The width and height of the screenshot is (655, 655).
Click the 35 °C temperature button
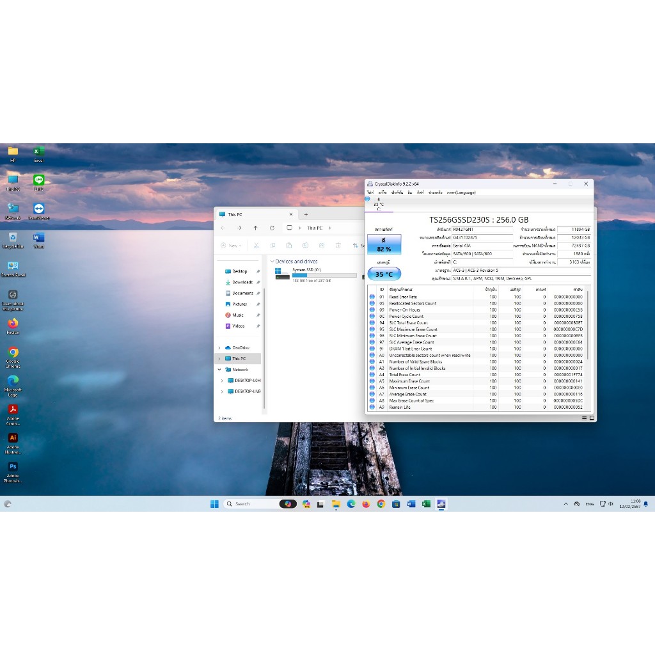tap(384, 274)
